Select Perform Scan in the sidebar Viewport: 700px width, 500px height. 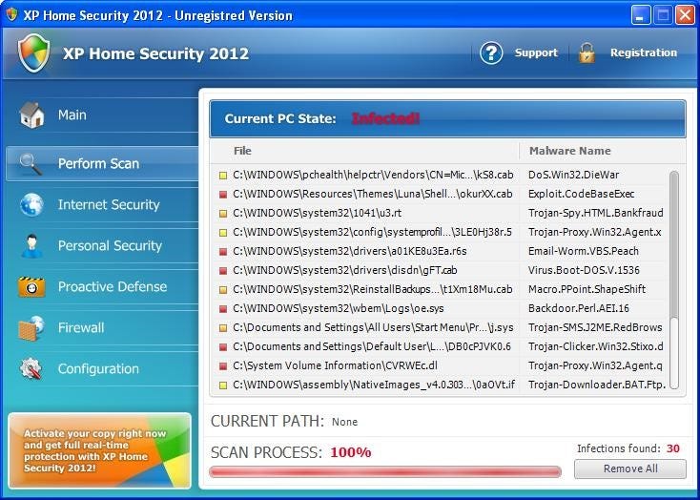(102, 163)
